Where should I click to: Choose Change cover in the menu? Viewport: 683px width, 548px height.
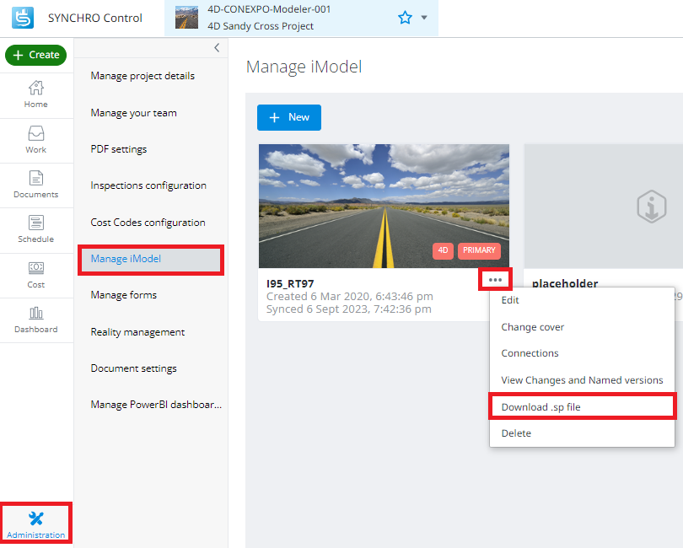point(582,327)
